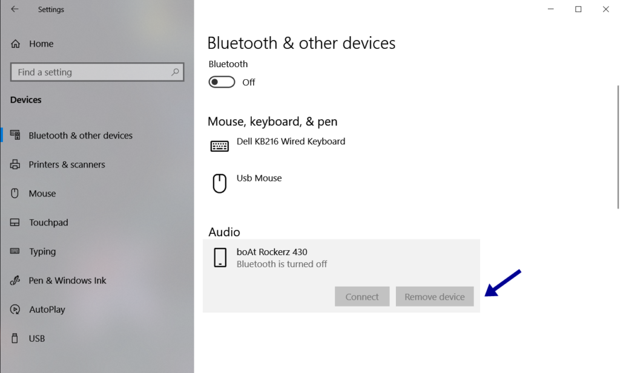Viewport: 620px width, 373px height.
Task: Click the mouse icon beside Usb Mouse
Action: pos(219,183)
